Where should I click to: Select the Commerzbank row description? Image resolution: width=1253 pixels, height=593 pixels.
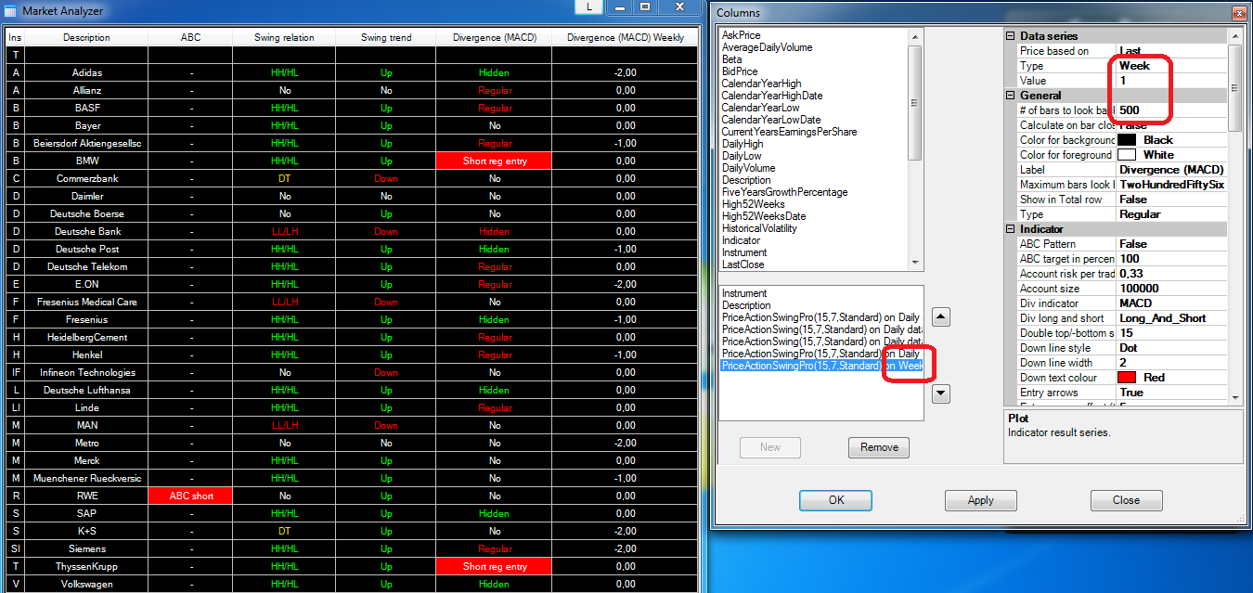tap(86, 178)
